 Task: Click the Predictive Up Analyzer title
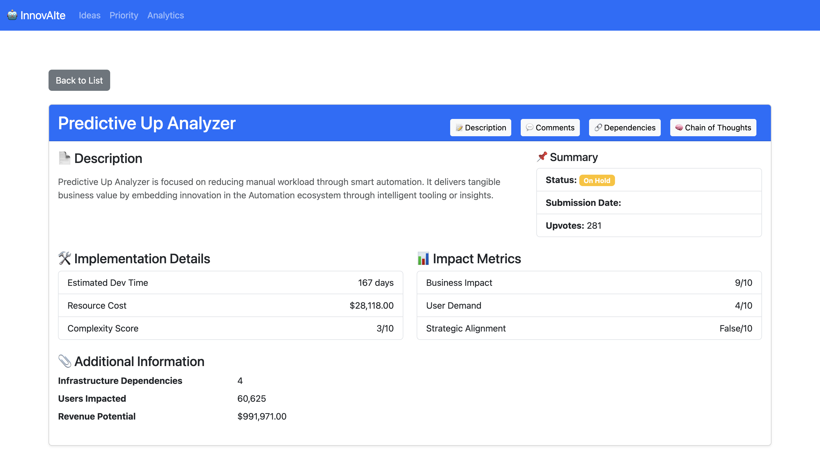147,123
